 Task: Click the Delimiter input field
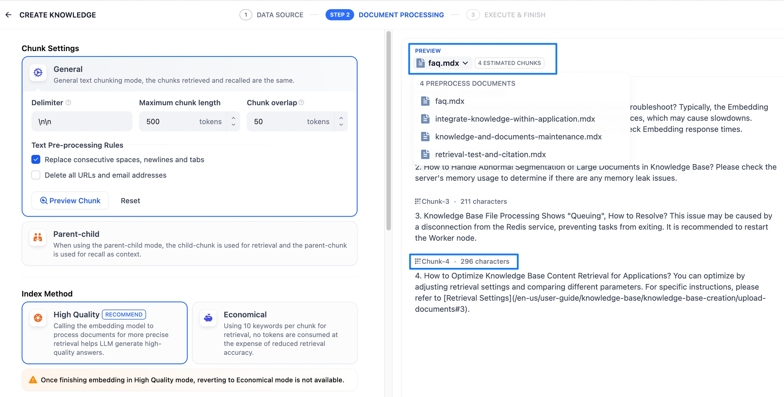click(x=82, y=122)
